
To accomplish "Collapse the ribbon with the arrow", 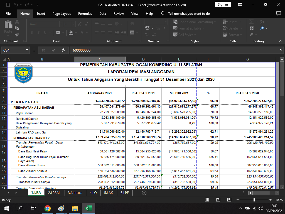I will (281, 41).
